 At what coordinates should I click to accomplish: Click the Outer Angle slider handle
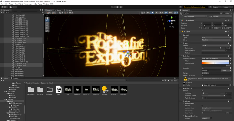pyautogui.click(x=220, y=48)
